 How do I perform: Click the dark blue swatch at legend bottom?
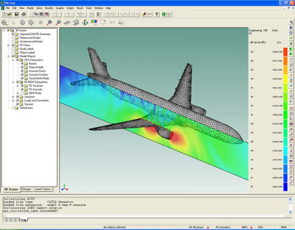285,186
